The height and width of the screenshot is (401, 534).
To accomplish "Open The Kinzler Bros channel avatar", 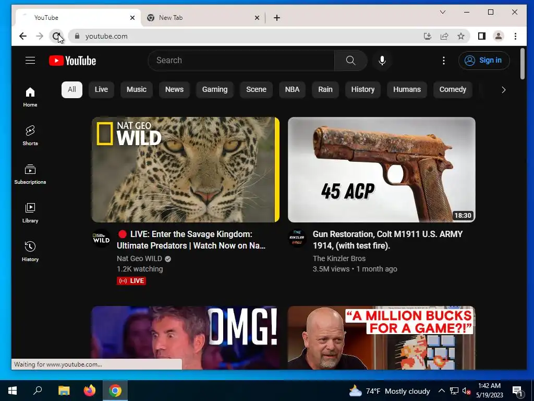I will (297, 238).
